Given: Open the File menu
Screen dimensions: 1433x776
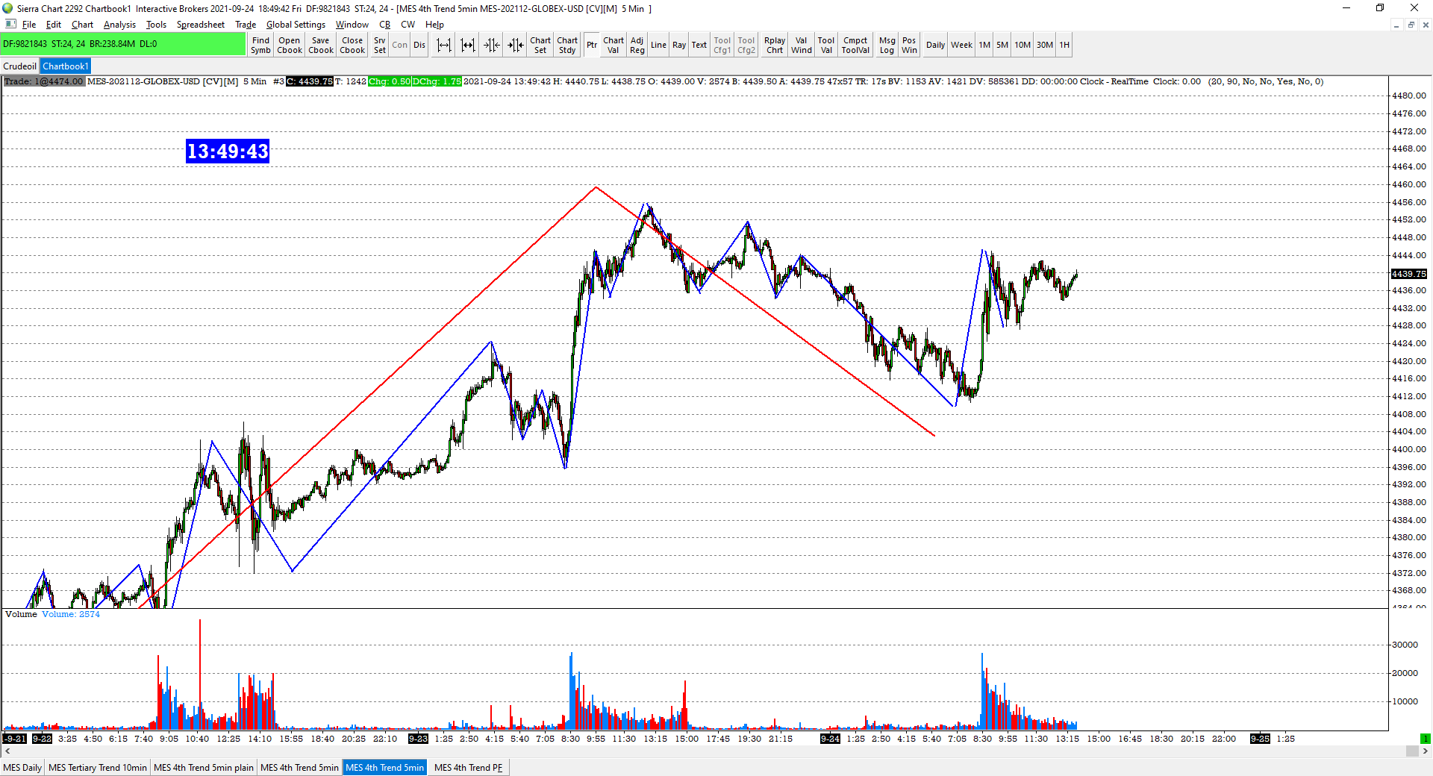Looking at the screenshot, I should [29, 25].
